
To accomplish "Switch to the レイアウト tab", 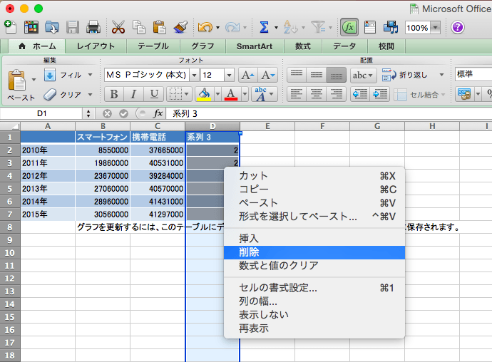I will point(96,46).
